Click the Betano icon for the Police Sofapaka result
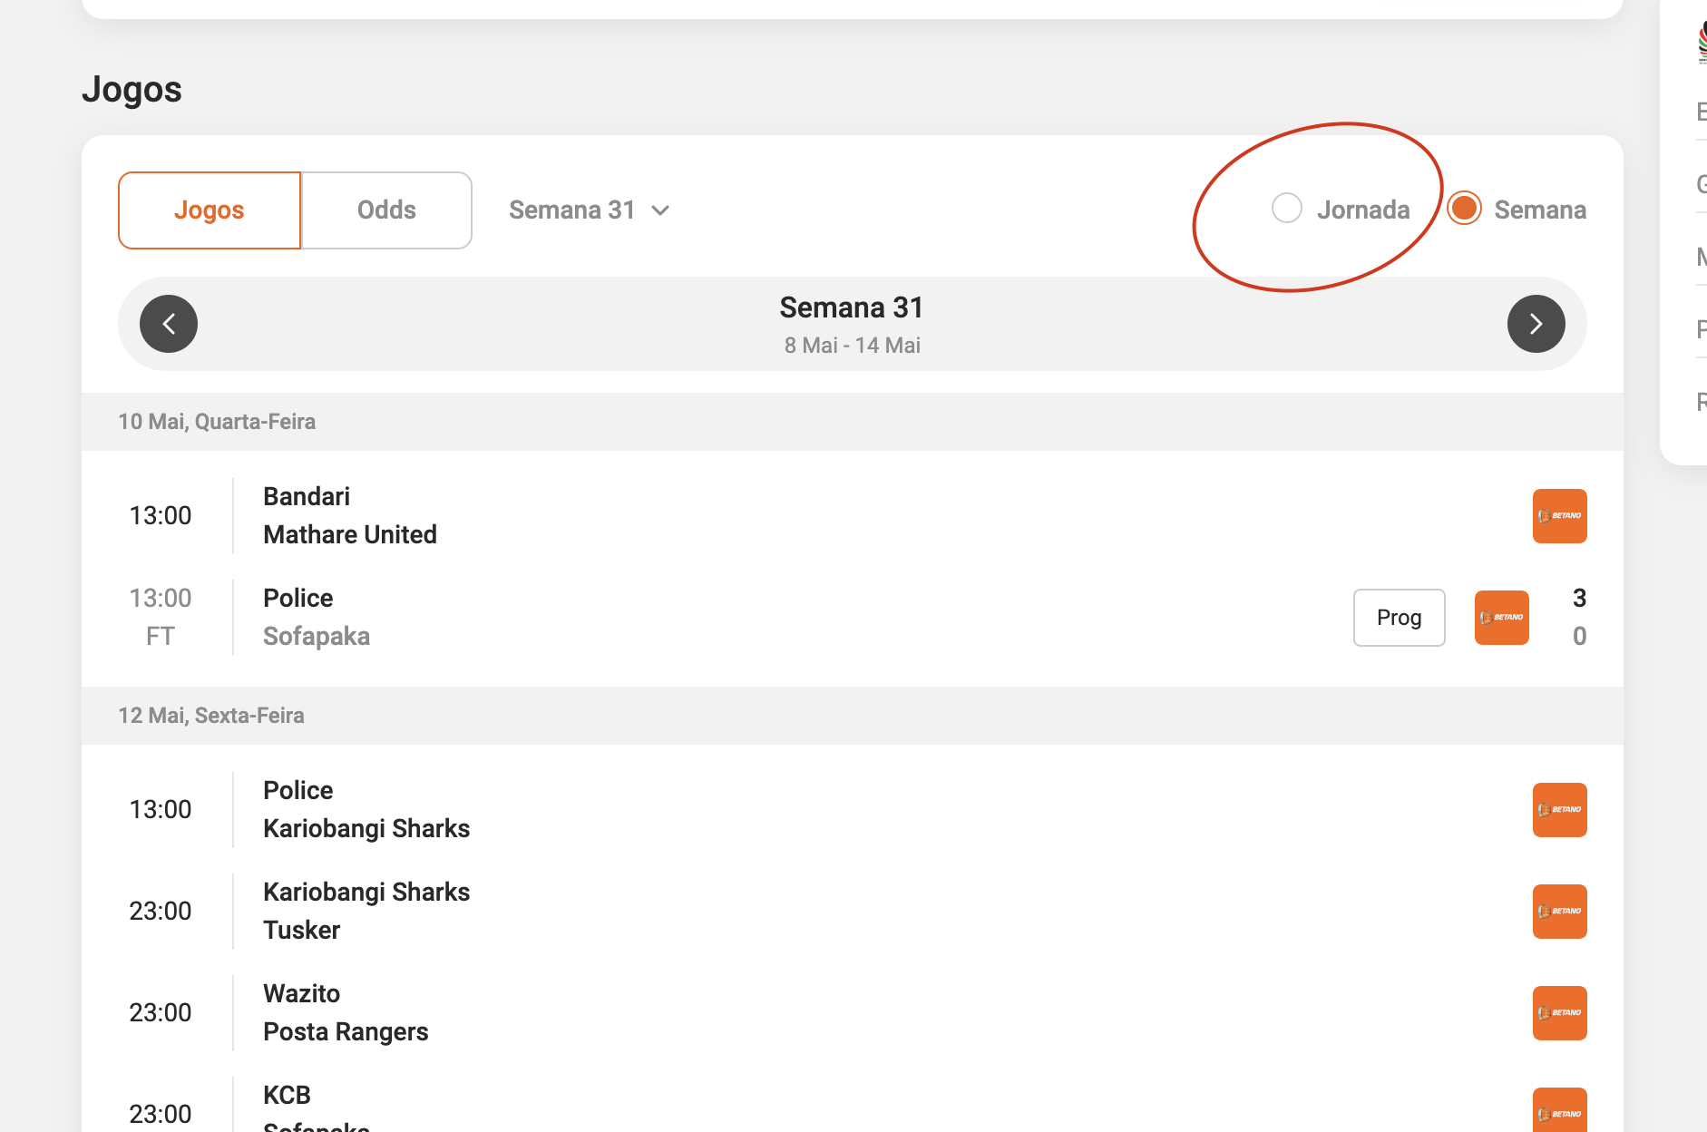The image size is (1707, 1132). 1501,617
